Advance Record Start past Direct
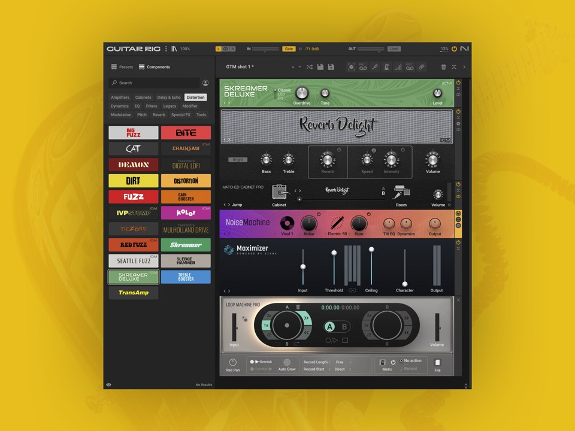This screenshot has width=575, height=431. click(350, 369)
